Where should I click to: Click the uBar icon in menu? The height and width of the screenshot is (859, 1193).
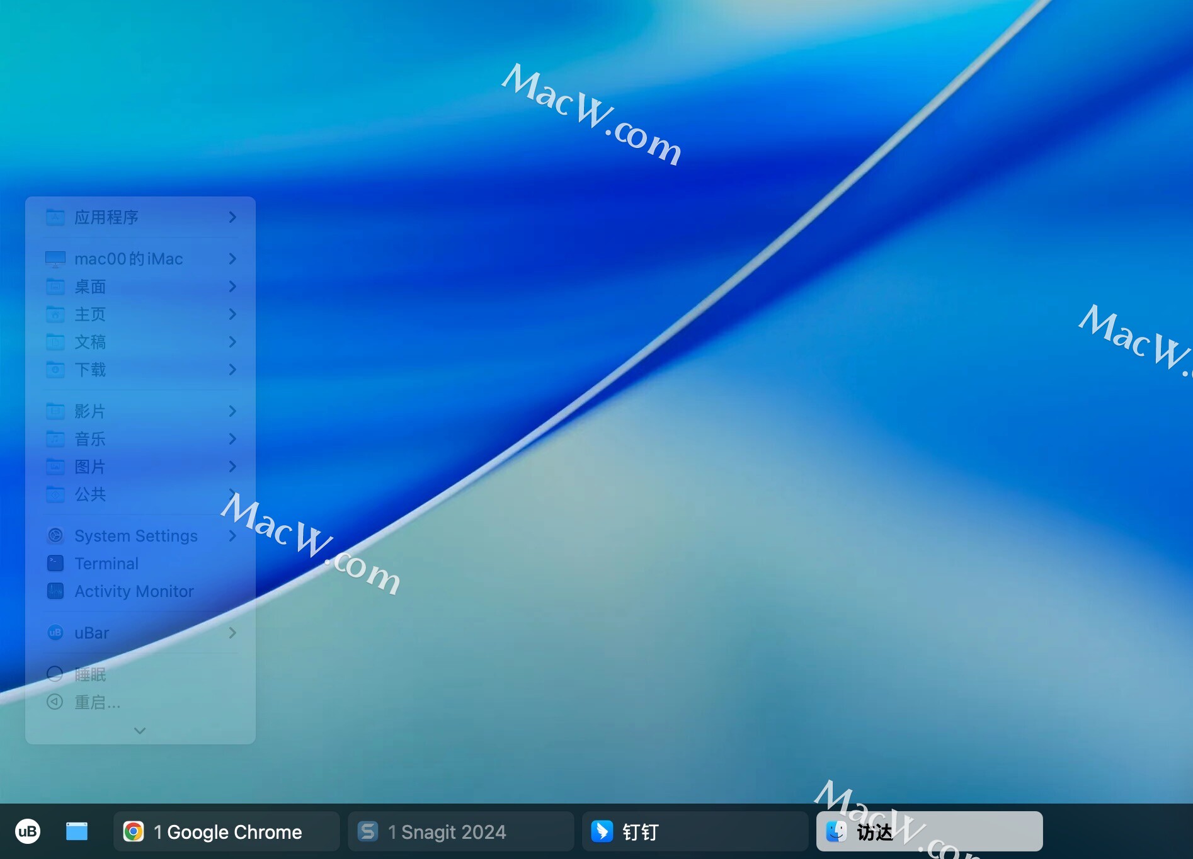[55, 633]
